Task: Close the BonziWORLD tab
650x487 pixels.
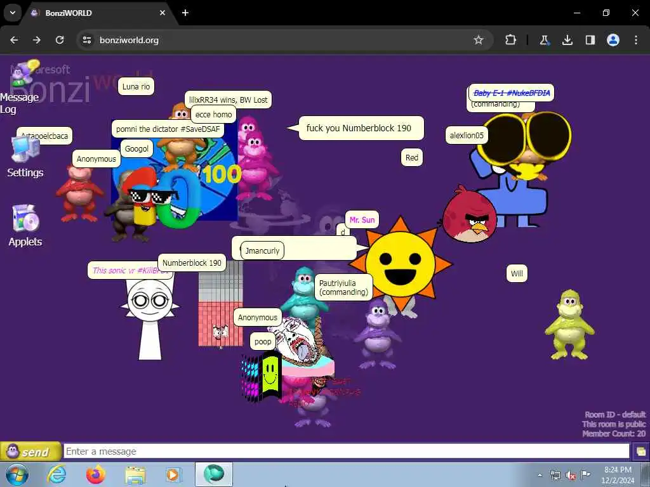Action: pyautogui.click(x=162, y=13)
